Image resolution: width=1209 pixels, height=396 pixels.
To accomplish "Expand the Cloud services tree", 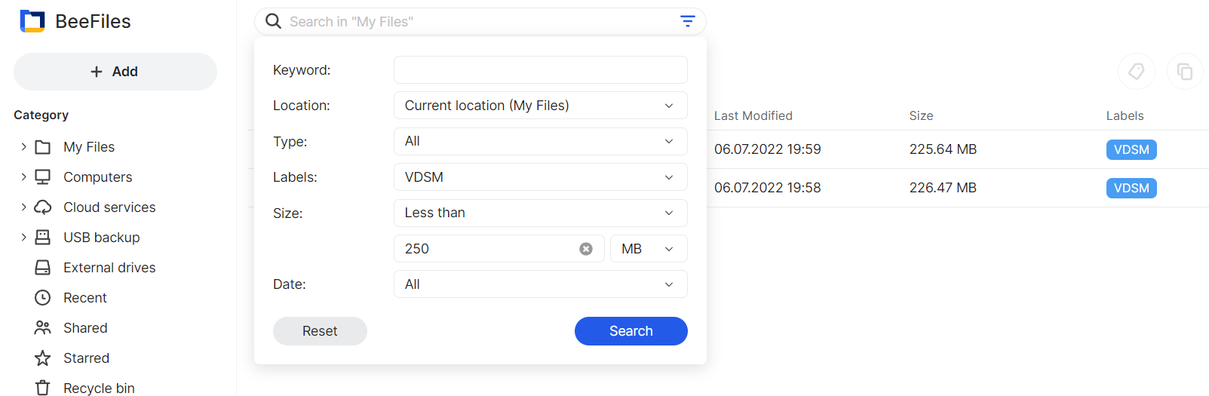I will click(23, 207).
